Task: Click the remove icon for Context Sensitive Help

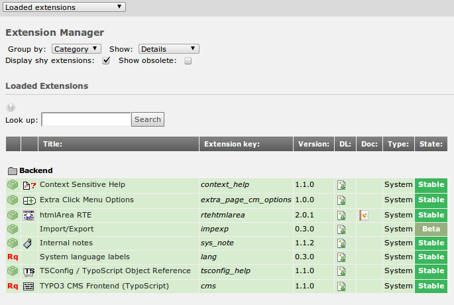Action: point(13,185)
